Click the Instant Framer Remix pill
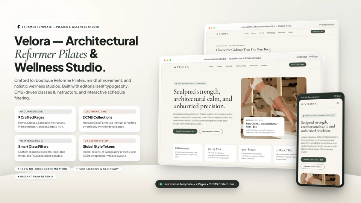 (35, 177)
